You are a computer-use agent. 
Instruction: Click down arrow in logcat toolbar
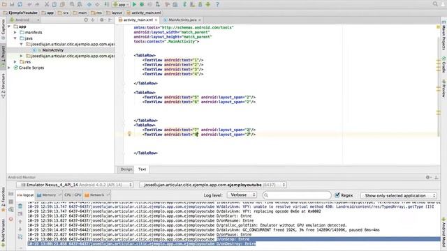pyautogui.click(x=20, y=229)
